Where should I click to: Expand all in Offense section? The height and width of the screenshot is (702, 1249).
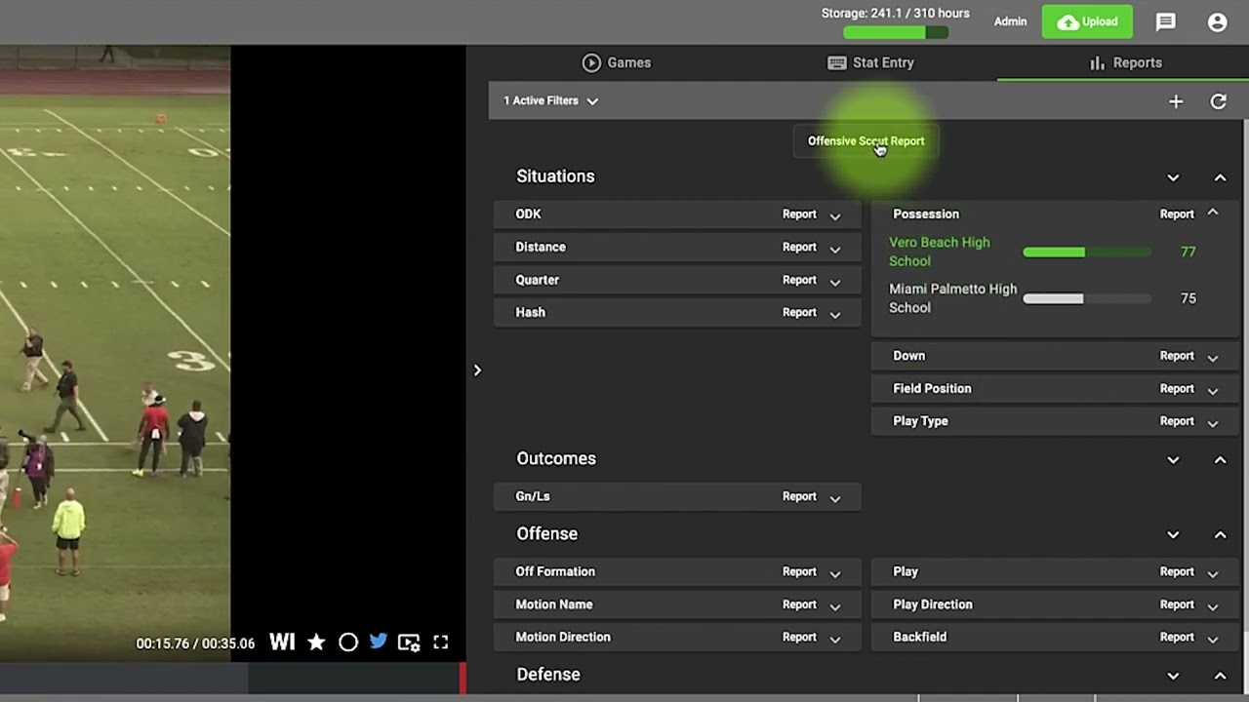(x=1173, y=534)
